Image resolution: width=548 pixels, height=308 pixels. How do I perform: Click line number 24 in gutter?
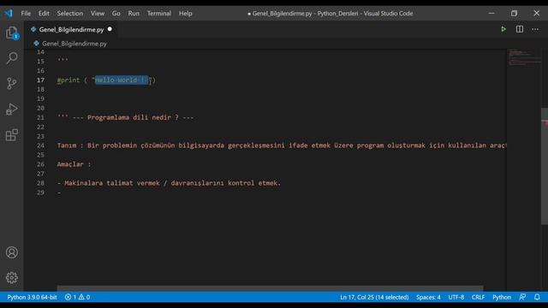40,145
